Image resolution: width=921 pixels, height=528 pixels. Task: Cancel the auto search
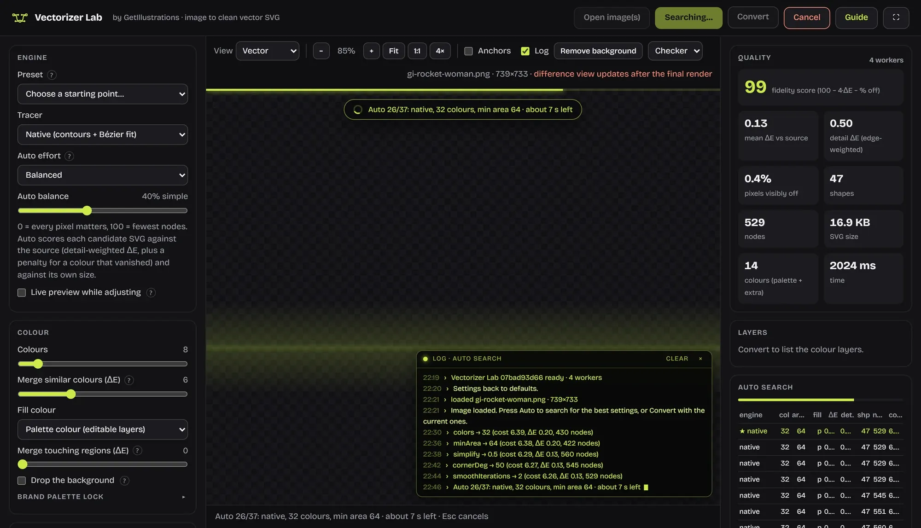pos(807,17)
